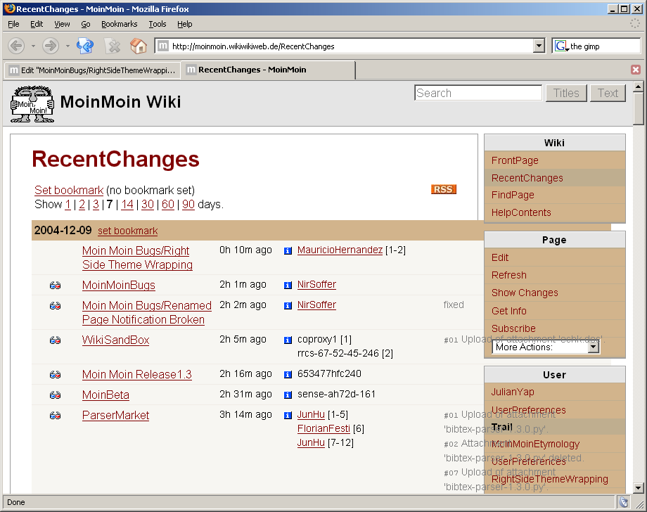Click the browser Back arrow button
Image resolution: width=647 pixels, height=512 pixels.
tap(16, 46)
